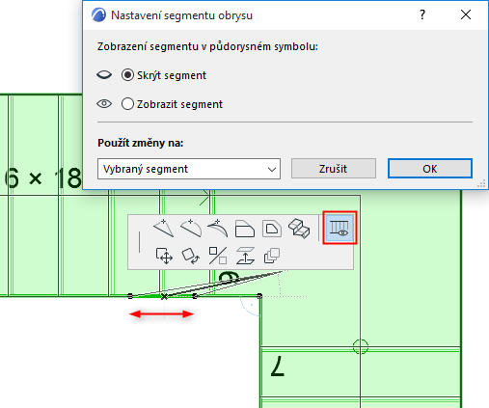Pick the Elevate pet palette icon
Image resolution: width=489 pixels, height=408 pixels.
tap(245, 256)
